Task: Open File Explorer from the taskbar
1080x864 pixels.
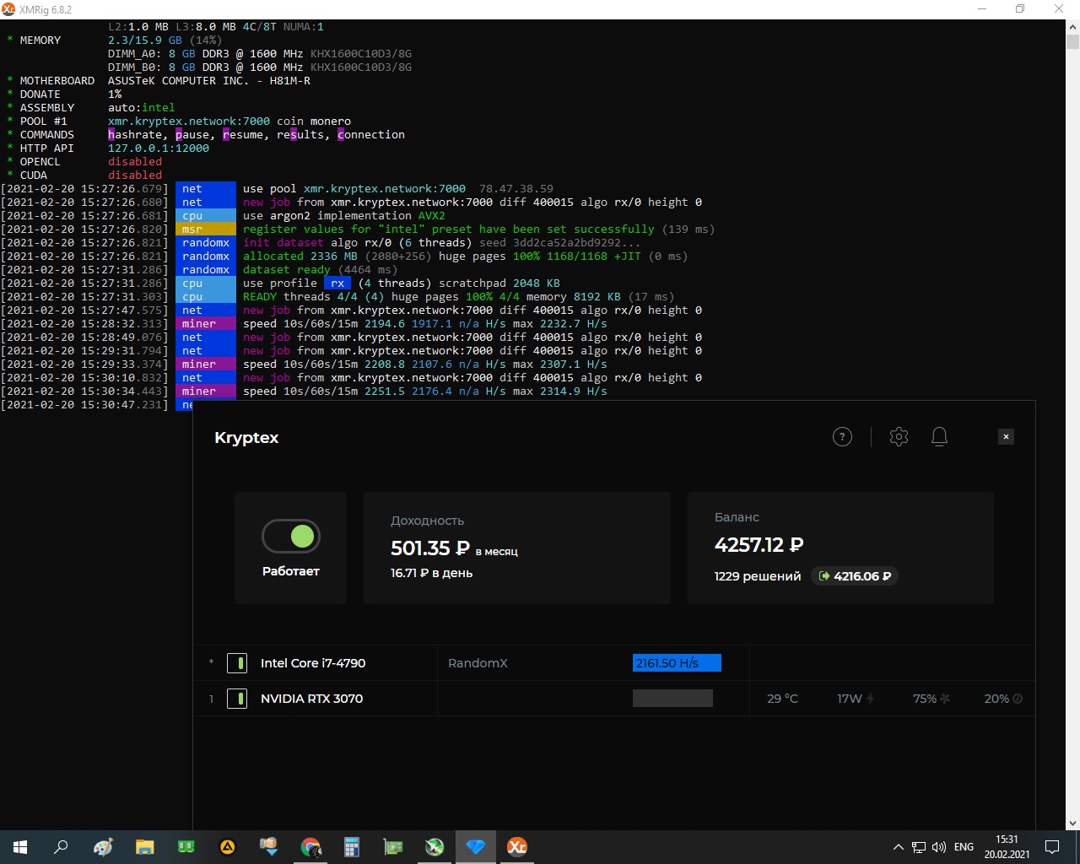Action: pyautogui.click(x=145, y=846)
